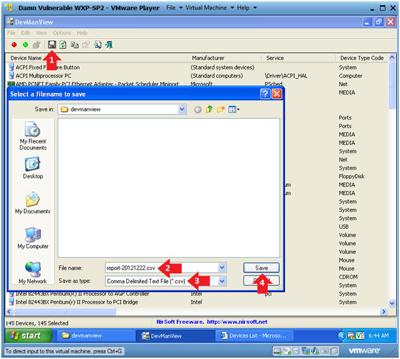Click the Windows start button
400x359 pixels.
pos(28,336)
